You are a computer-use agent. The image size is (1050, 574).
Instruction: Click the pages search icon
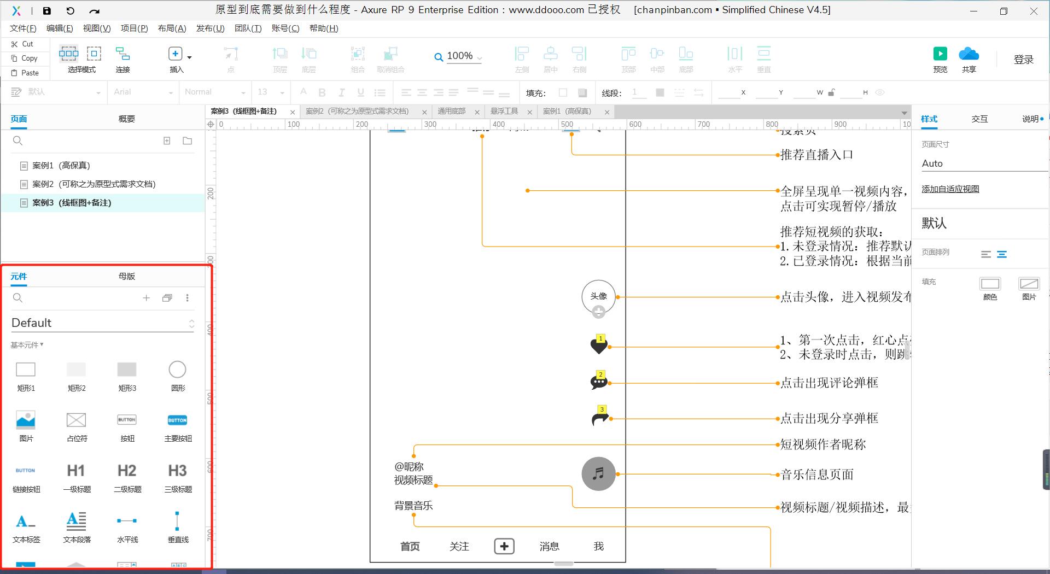point(17,140)
